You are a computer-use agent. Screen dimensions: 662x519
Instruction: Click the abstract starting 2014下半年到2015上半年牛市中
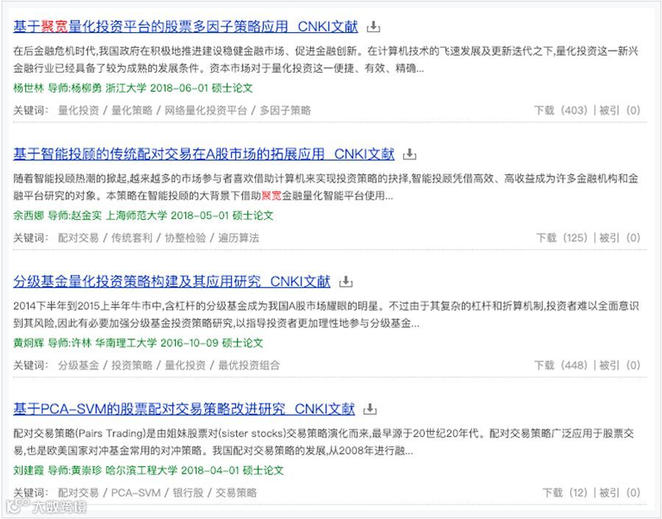click(326, 315)
